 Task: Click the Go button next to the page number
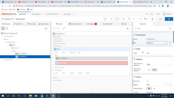coord(118,19)
